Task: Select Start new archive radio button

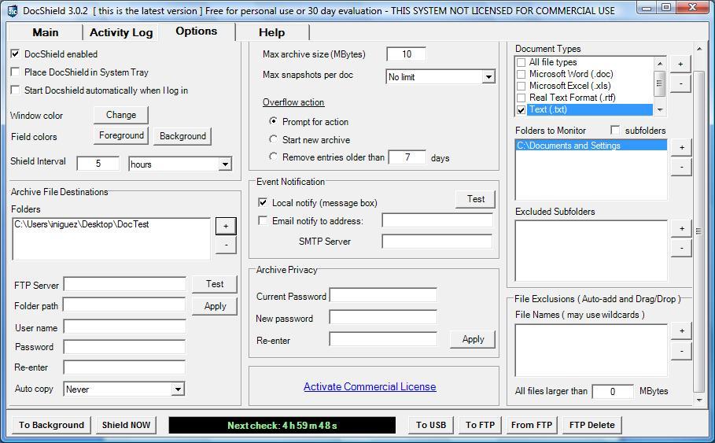Action: click(273, 139)
